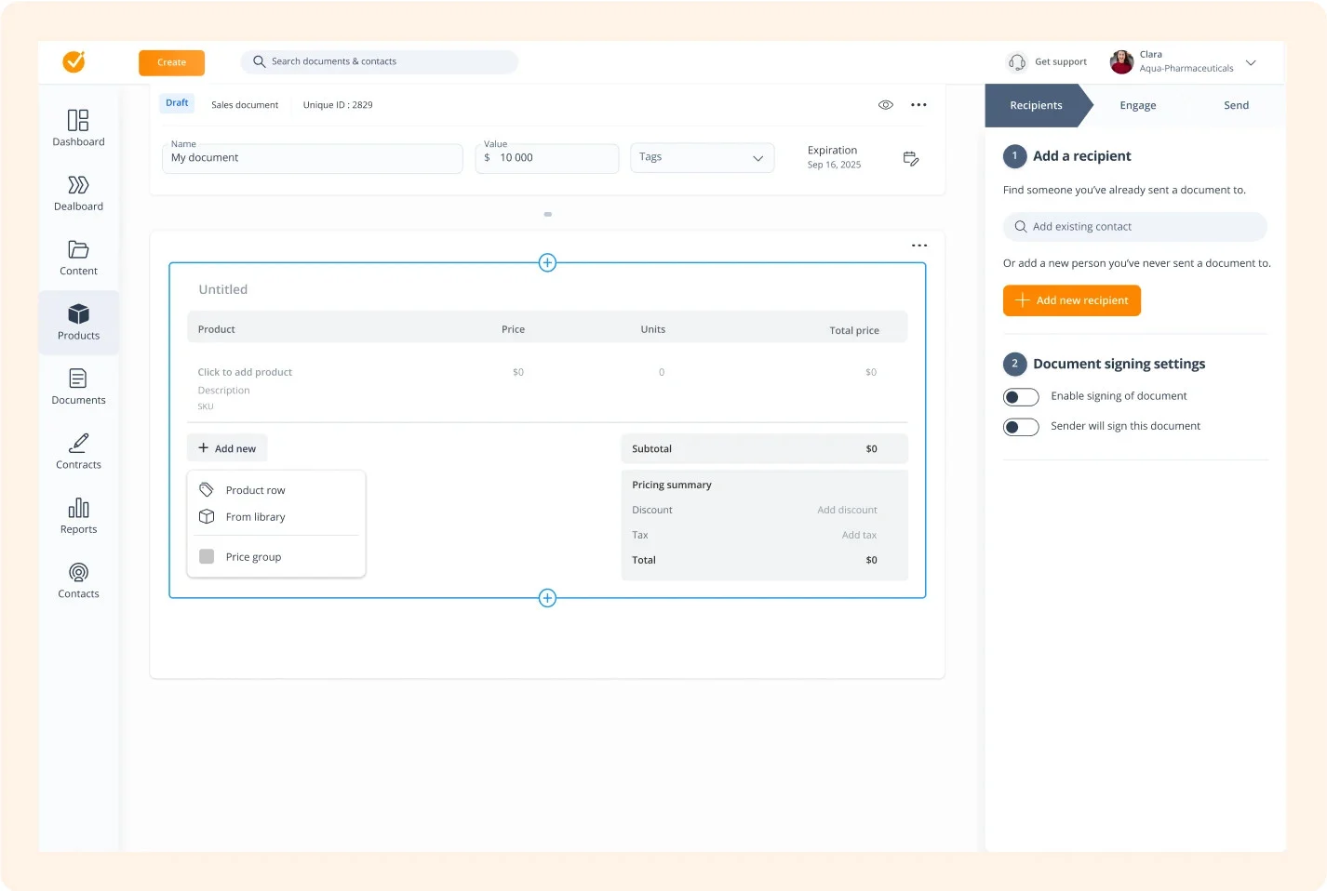Toggle sender will sign this document

coord(1021,427)
